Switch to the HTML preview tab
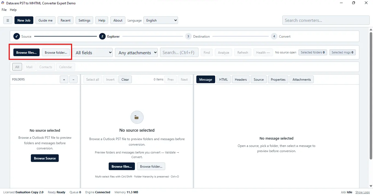This screenshot has width=373, height=196. tap(223, 79)
